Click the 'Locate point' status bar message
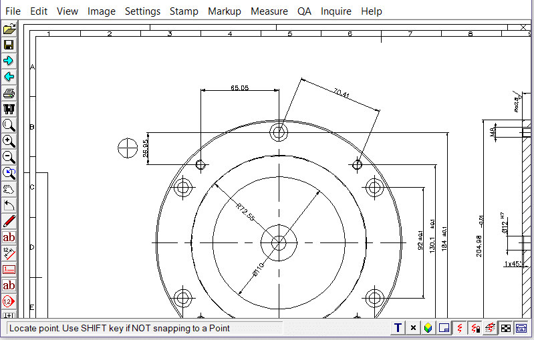Image resolution: width=534 pixels, height=340 pixels. coord(119,328)
